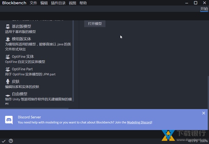The width and height of the screenshot is (209, 144).
Task: Maximize the Blockbench window
Action: tap(195, 3)
